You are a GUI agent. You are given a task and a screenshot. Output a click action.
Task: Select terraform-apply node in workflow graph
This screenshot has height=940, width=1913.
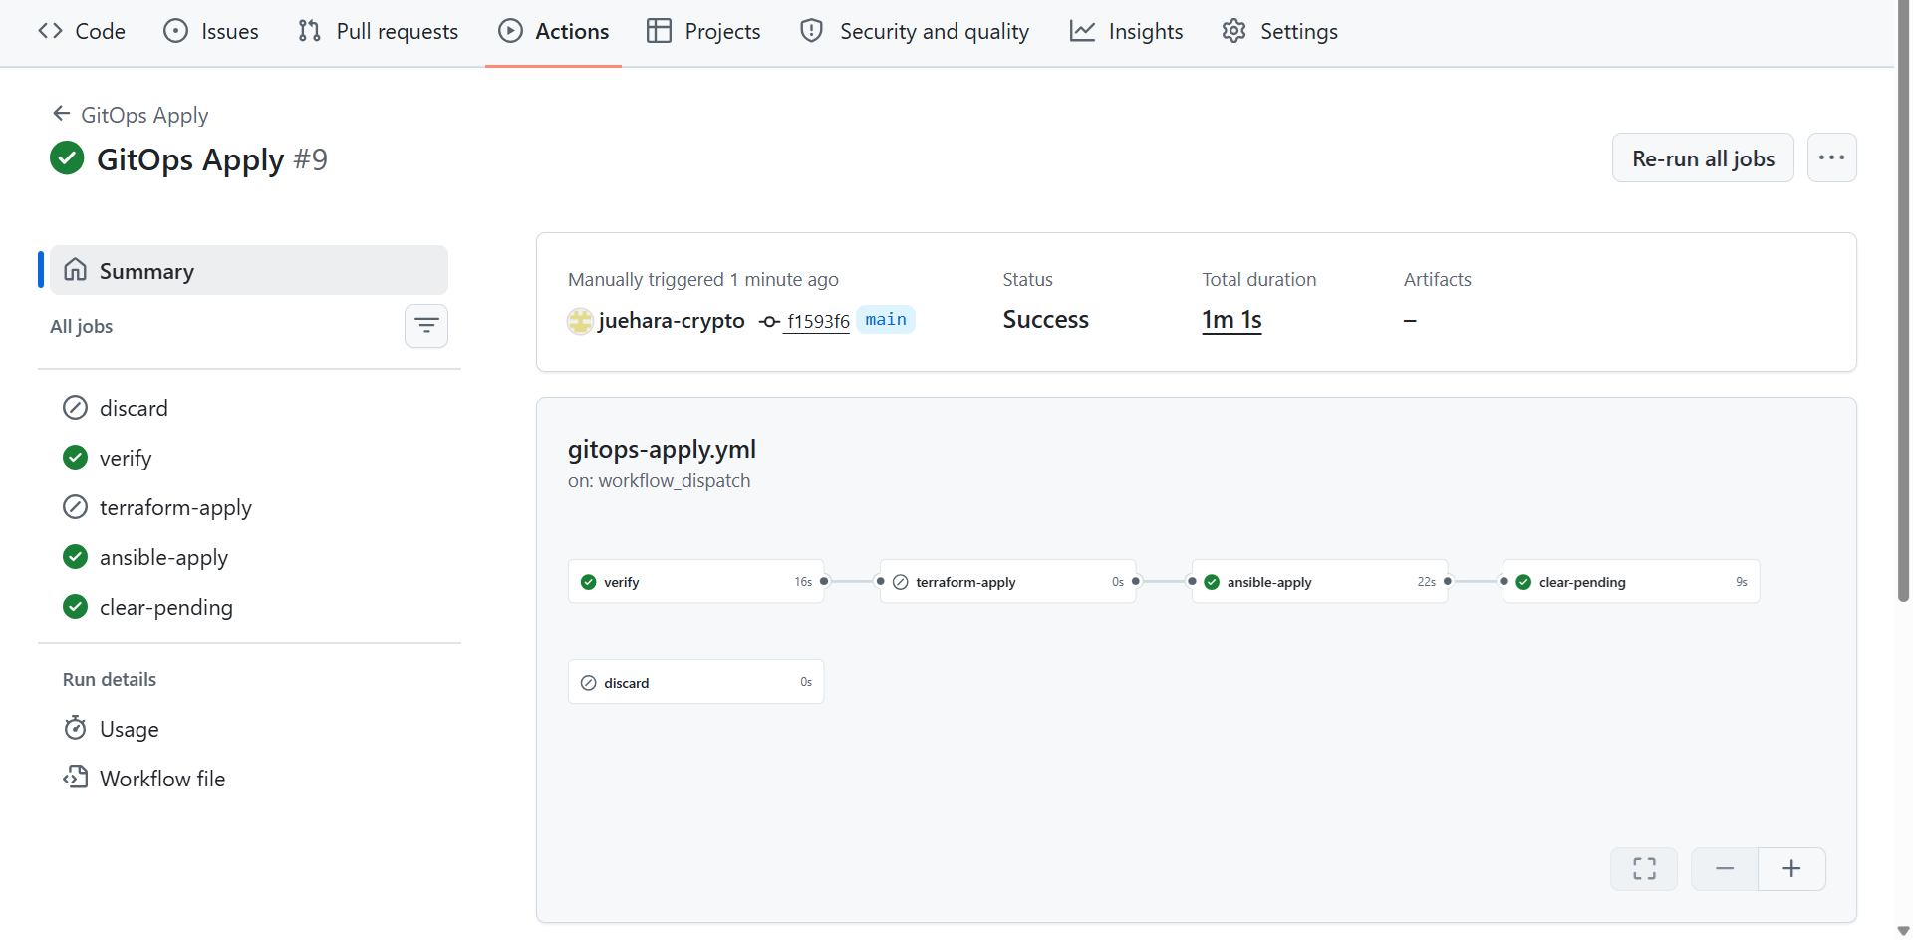tap(1007, 582)
